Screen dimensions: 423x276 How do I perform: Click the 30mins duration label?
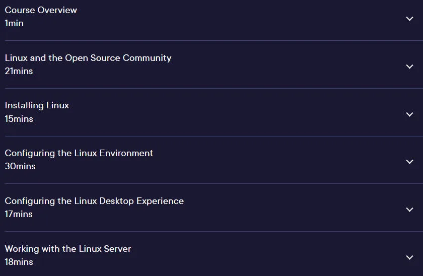point(20,166)
